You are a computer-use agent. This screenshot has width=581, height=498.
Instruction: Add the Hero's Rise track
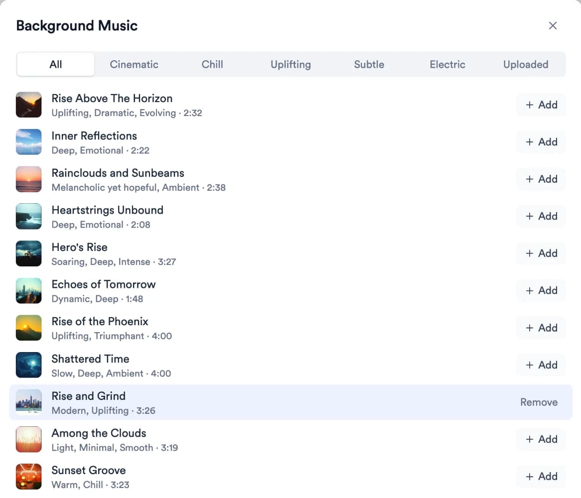[x=541, y=253]
